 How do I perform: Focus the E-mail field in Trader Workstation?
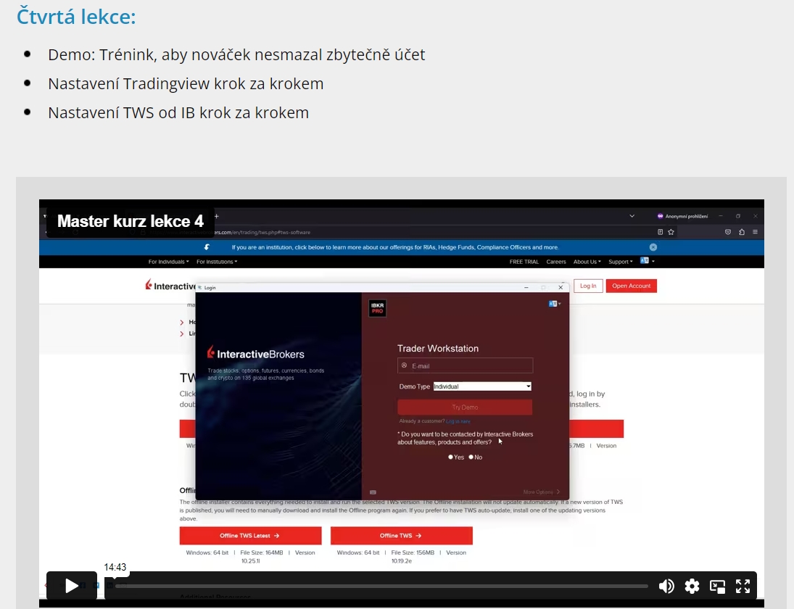(x=465, y=365)
